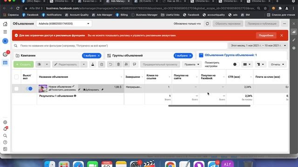This screenshot has height=167, width=298.
Task: Open the 'Название объявления' column sort arrow
Action: pyautogui.click(x=121, y=77)
